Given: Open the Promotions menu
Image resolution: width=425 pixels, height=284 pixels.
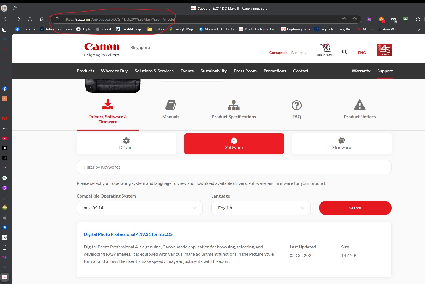Looking at the screenshot, I should click(x=274, y=71).
